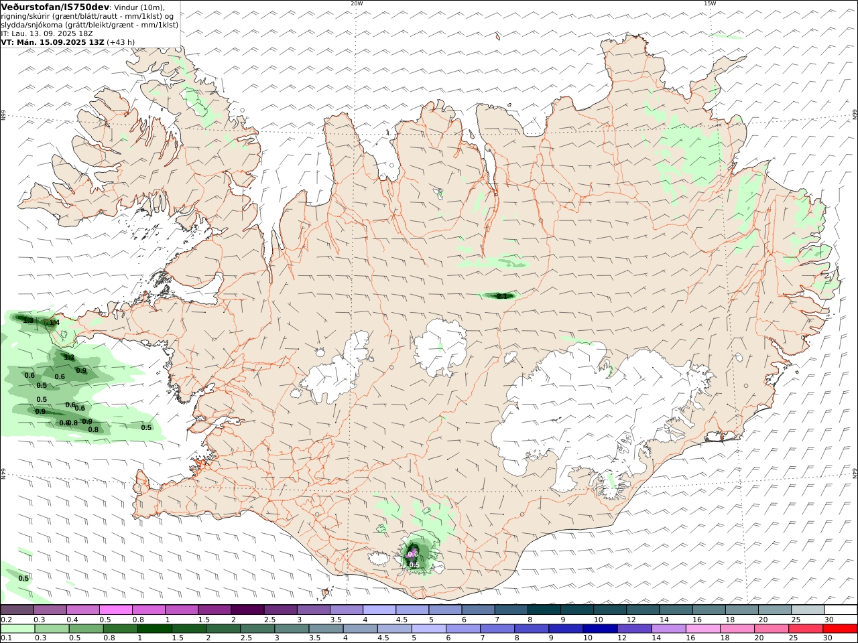
Task: Pick the dark mauve 0.2 swatch in top legend row
Action: (17, 610)
